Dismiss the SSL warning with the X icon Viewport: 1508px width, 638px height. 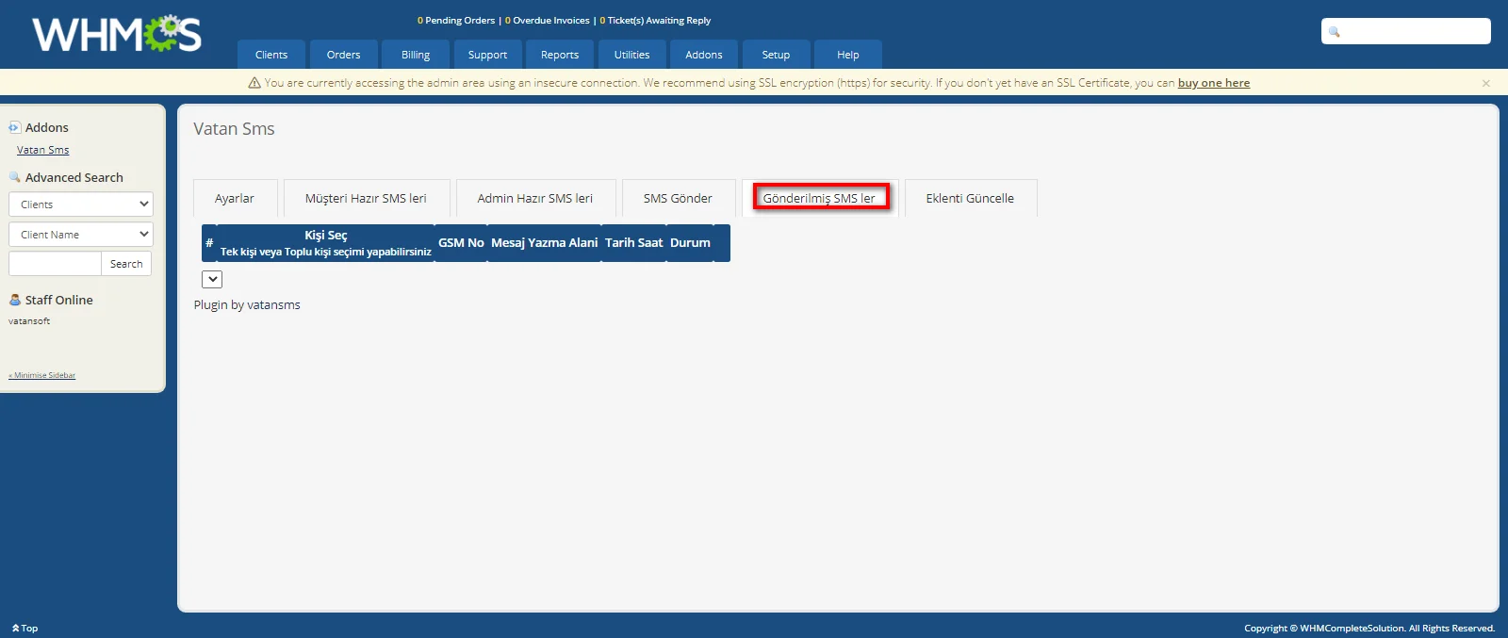click(1486, 83)
